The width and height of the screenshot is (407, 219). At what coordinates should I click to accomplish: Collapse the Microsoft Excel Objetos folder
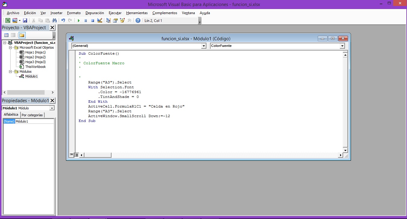11,47
